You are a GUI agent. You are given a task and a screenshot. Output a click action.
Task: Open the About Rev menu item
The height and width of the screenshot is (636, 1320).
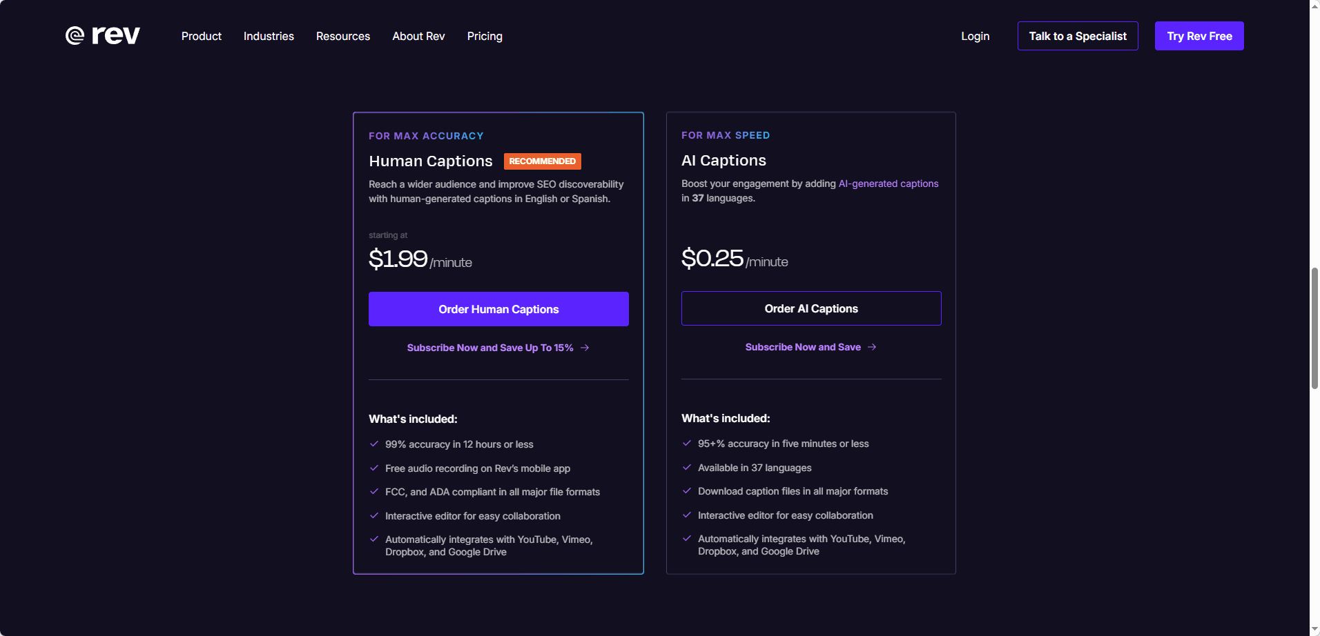point(418,36)
